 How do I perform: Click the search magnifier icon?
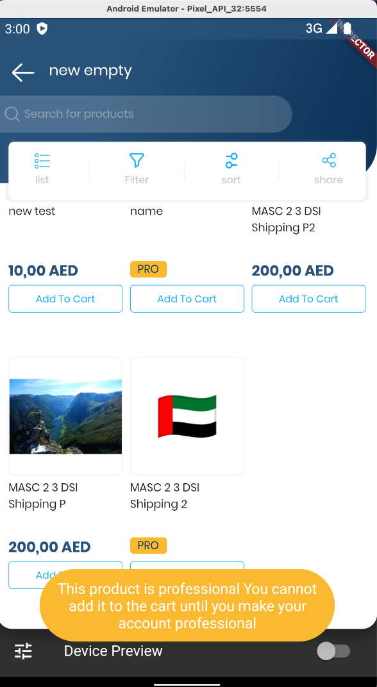click(x=12, y=114)
